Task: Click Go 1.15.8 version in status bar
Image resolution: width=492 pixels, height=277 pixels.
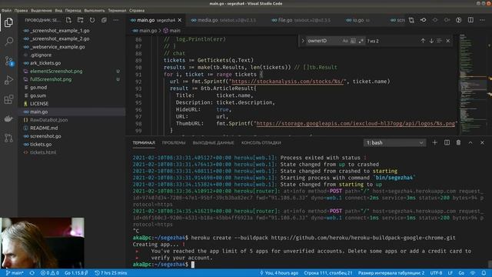Action: click(76, 273)
